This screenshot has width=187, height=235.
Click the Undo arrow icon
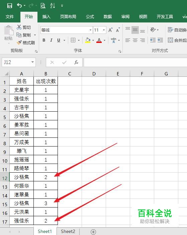click(x=19, y=6)
